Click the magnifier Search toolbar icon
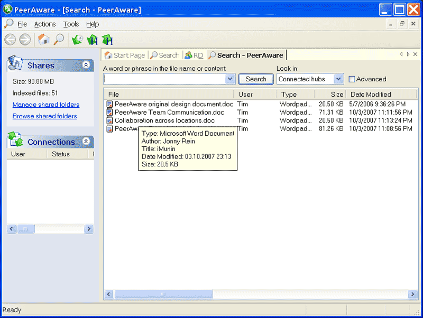 pos(59,39)
